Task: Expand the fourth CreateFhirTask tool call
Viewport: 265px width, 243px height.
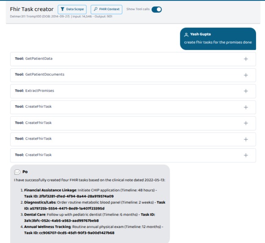Action: tap(246, 155)
